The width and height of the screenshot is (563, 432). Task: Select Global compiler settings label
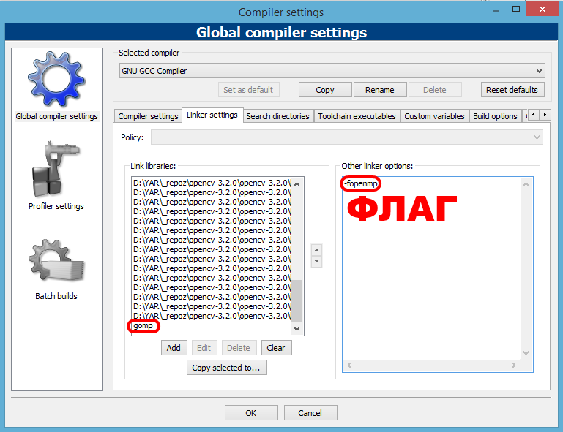56,116
